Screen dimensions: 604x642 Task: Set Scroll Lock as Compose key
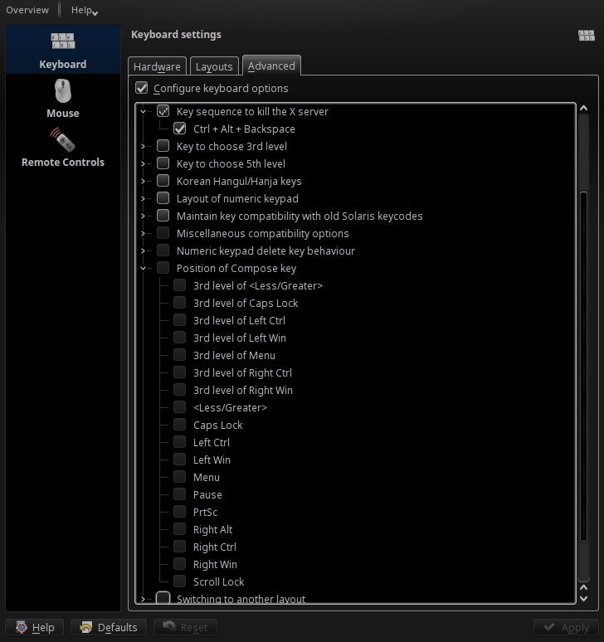point(180,581)
